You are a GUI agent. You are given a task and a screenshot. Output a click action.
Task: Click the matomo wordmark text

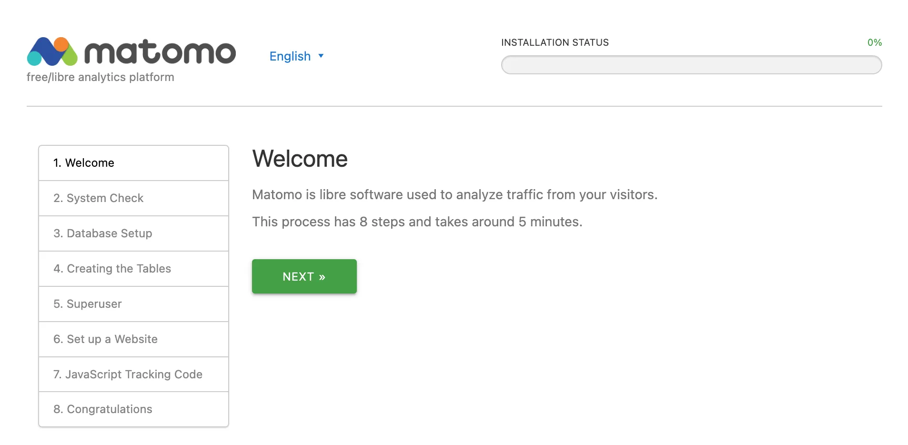160,52
